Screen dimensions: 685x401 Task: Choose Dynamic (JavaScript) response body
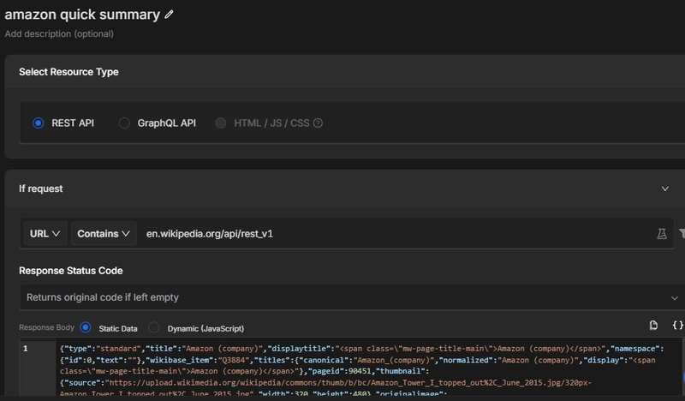[154, 327]
